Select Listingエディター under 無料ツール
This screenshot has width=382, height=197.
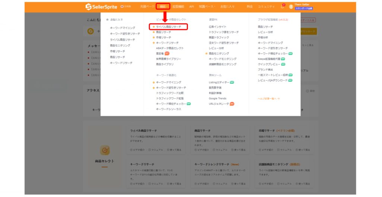pyautogui.click(x=219, y=82)
